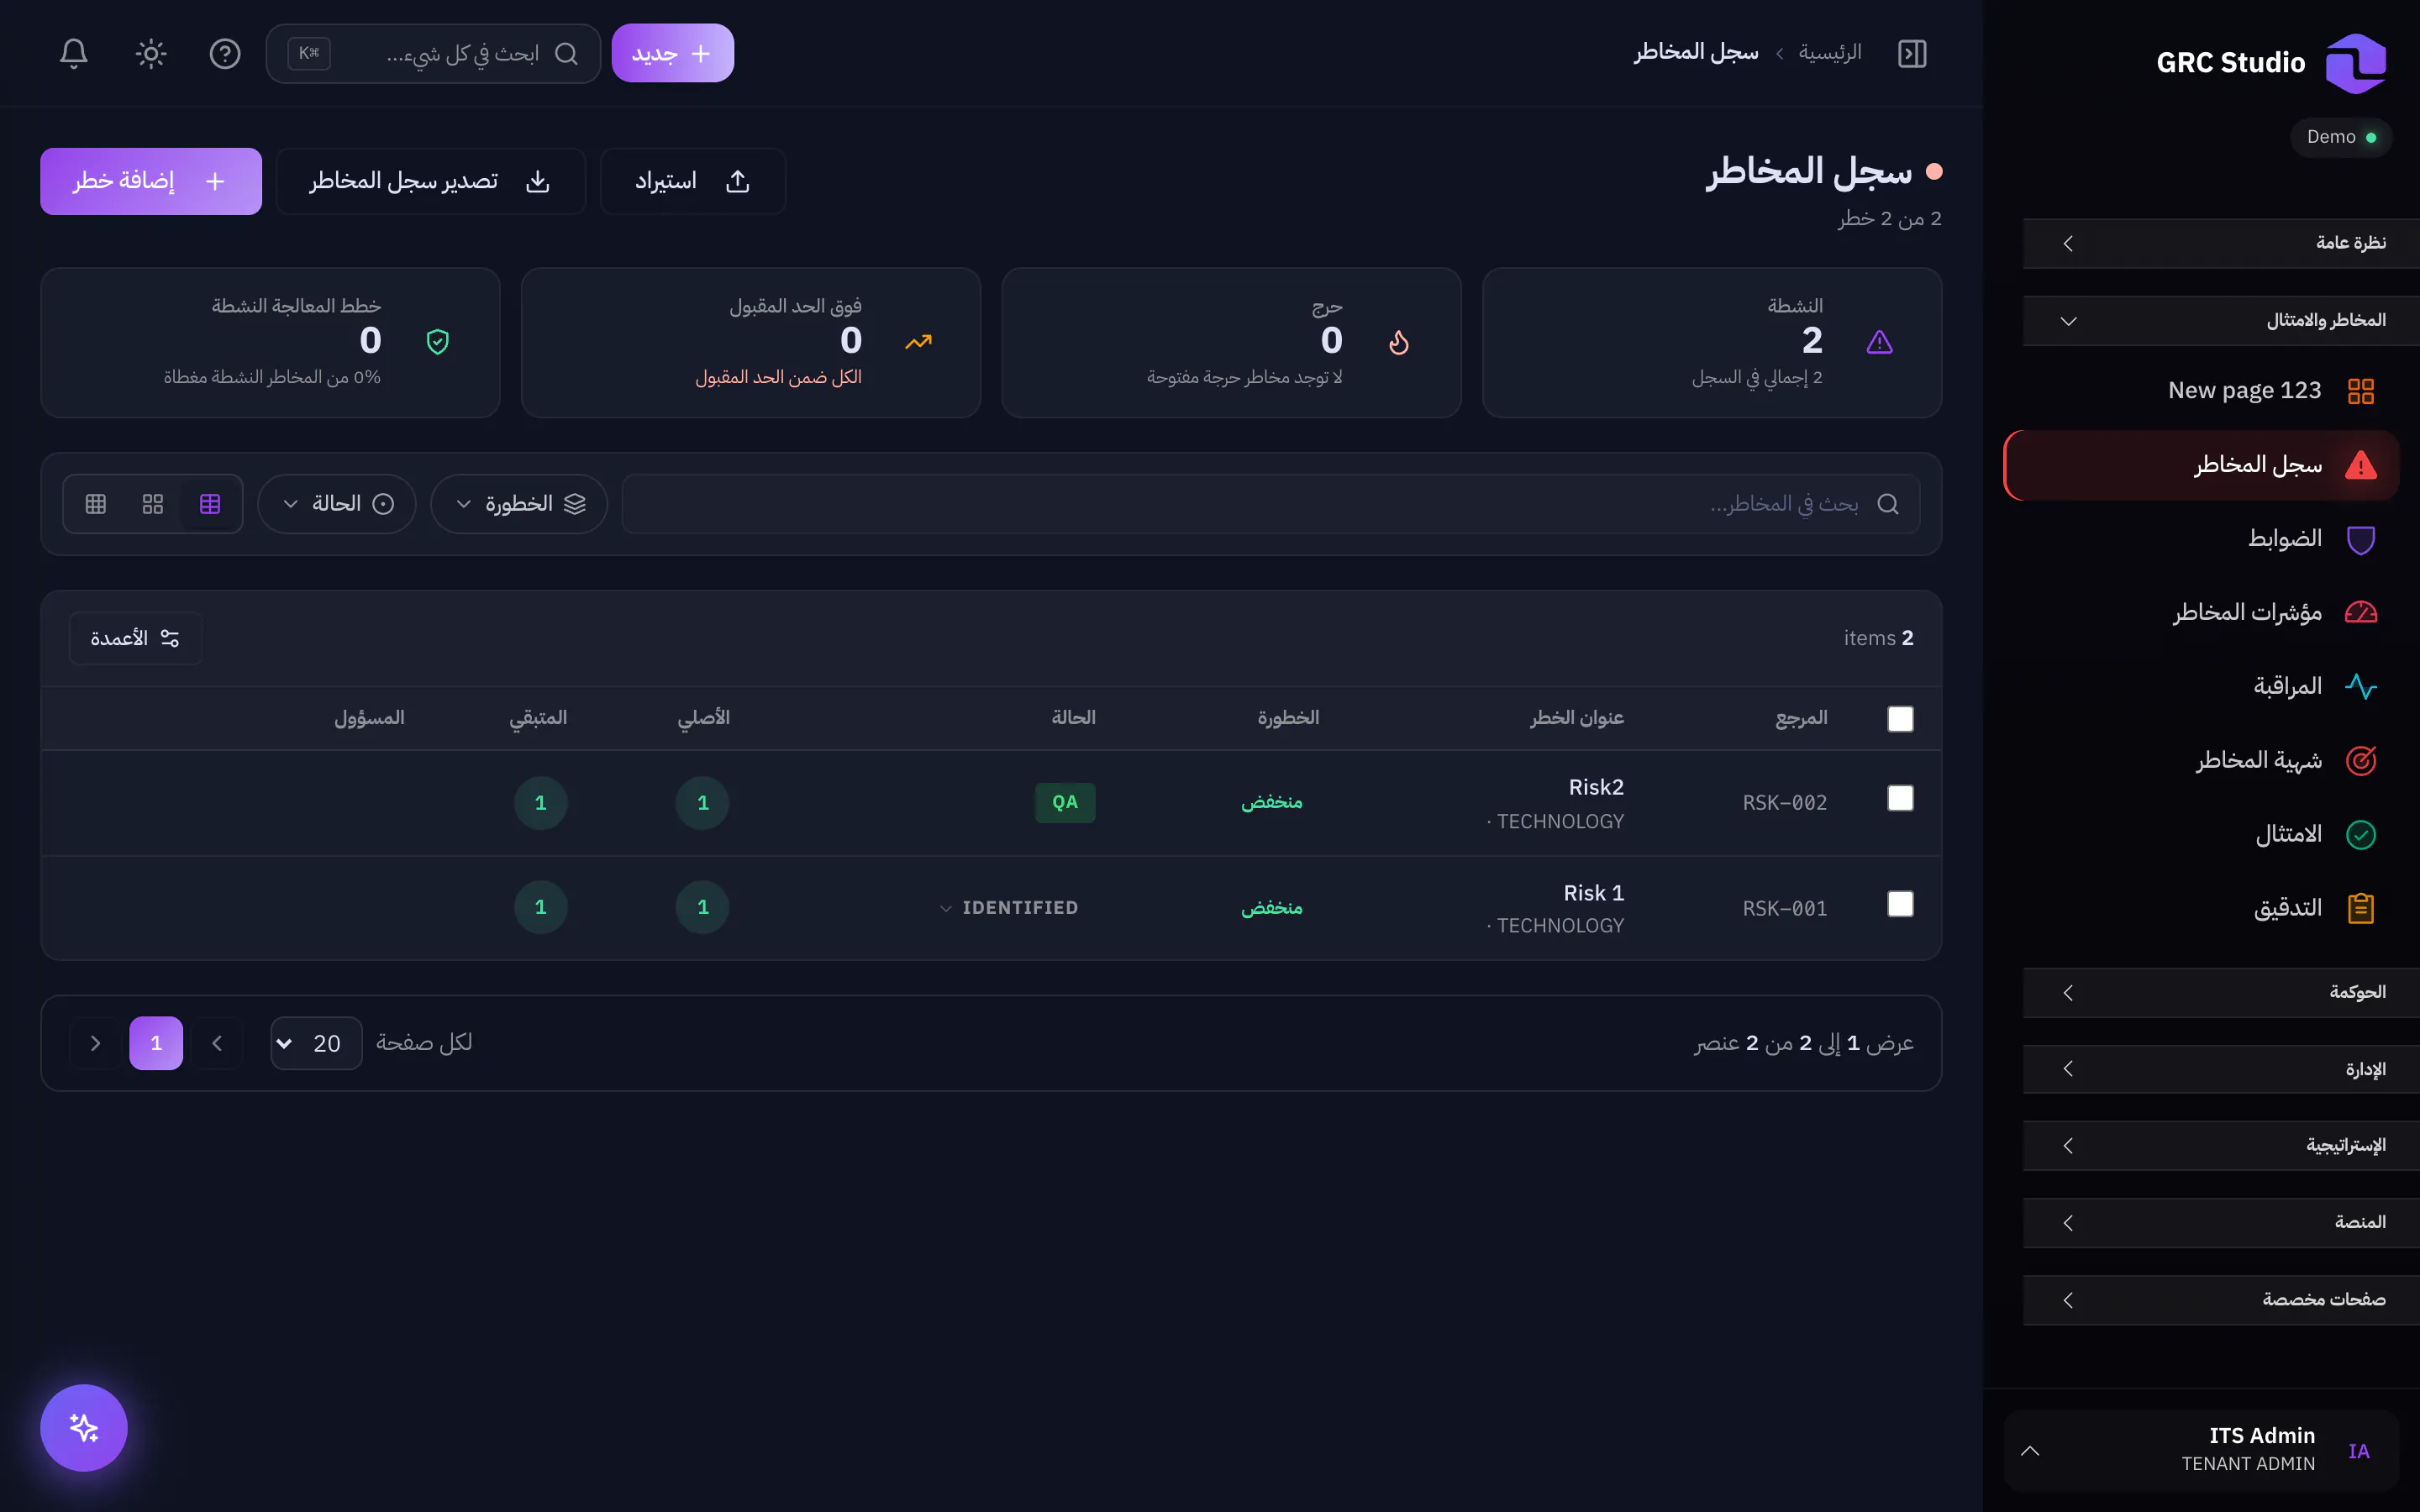
Task: Open سجل المخاطر sidebar item
Action: [2201, 465]
